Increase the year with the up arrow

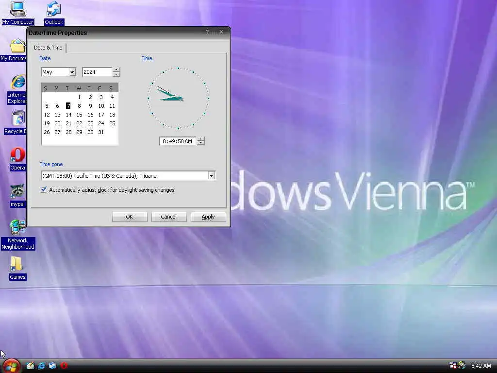[x=116, y=70]
